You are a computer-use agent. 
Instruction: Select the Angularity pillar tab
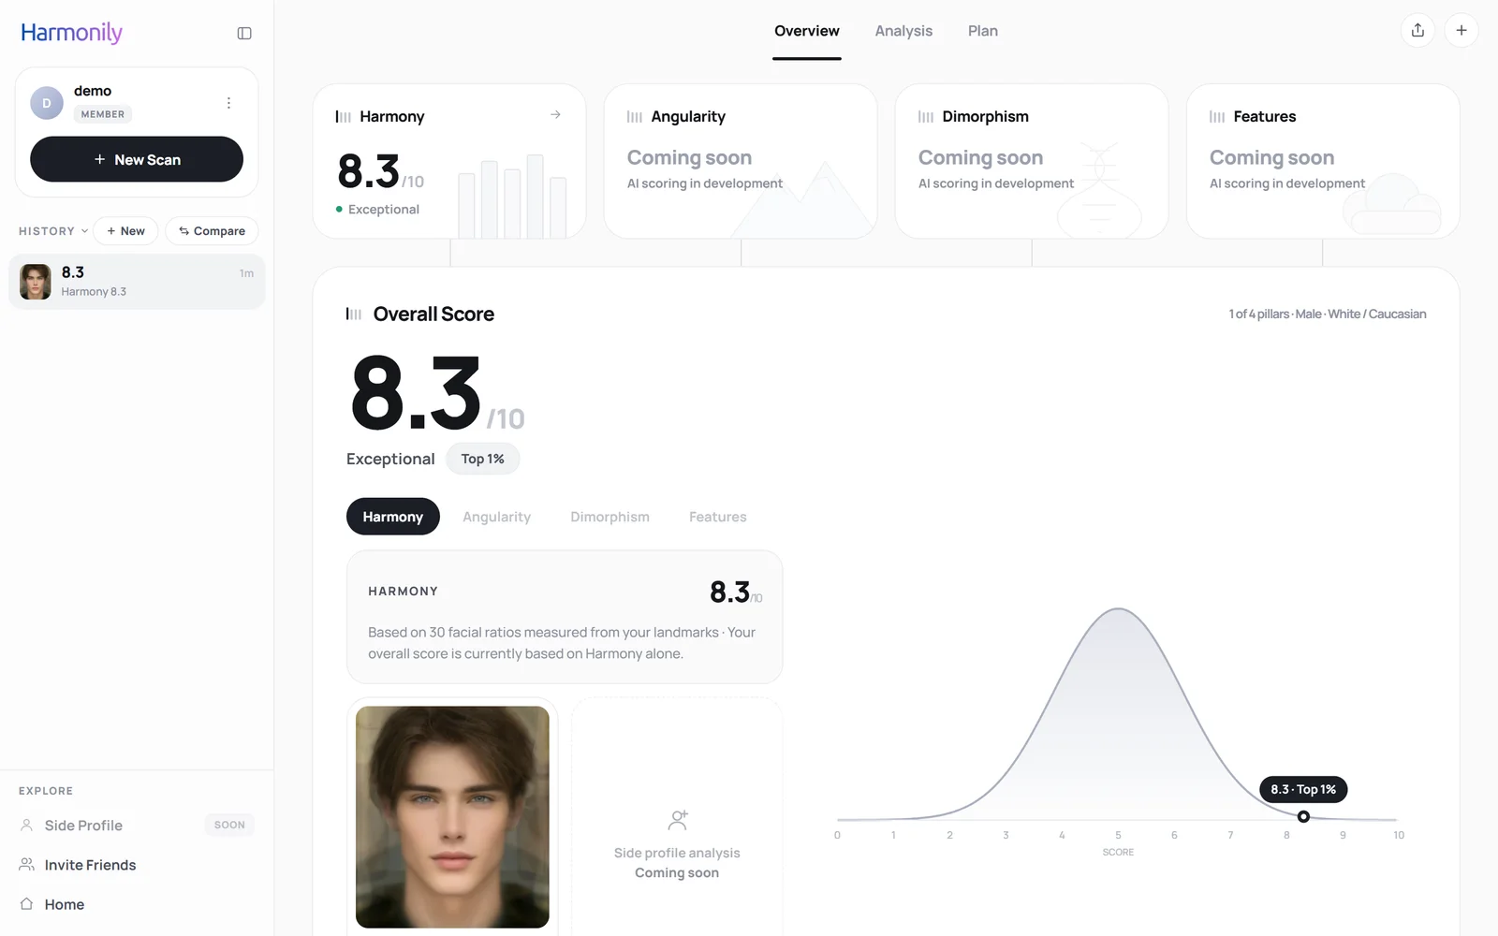(496, 517)
